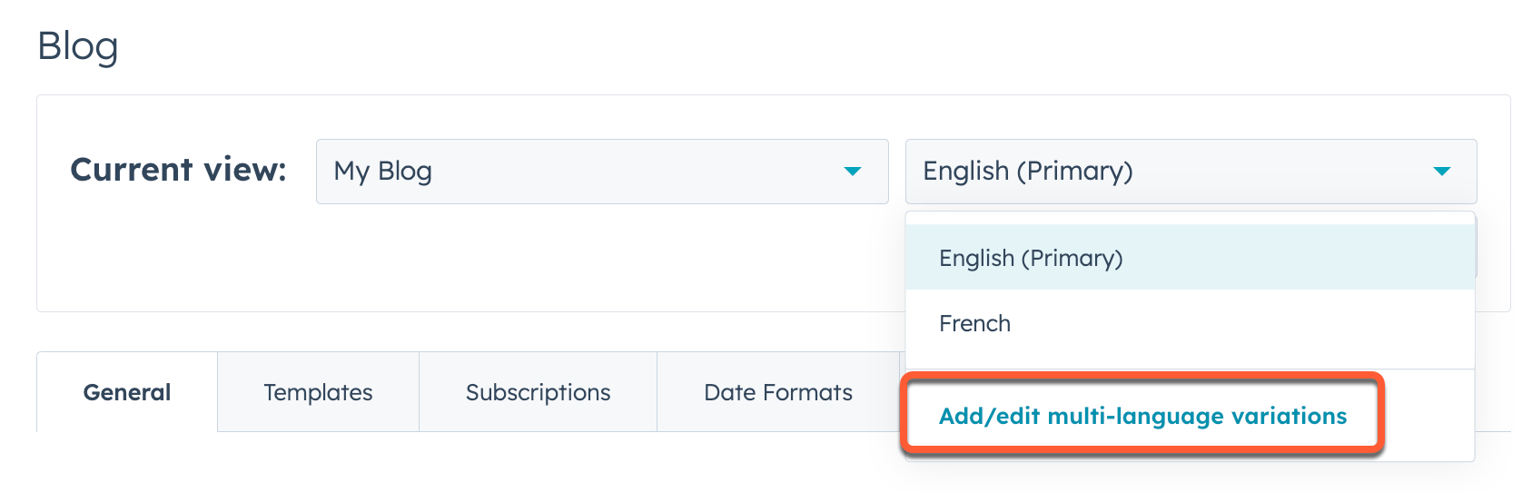
Task: Open the My Blog blog selector
Action: pyautogui.click(x=601, y=172)
